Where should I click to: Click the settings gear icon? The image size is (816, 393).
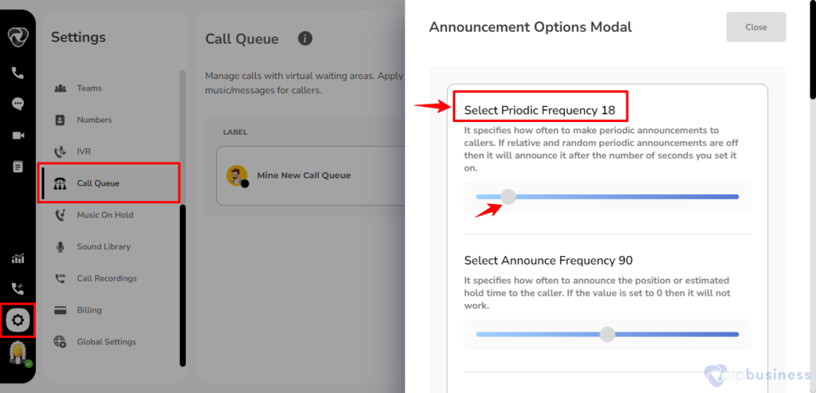click(18, 320)
